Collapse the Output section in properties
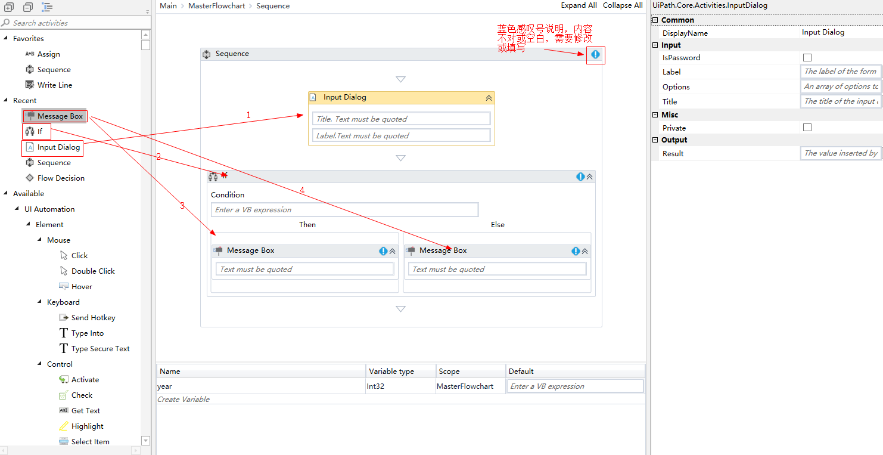The height and width of the screenshot is (455, 883). coord(655,140)
